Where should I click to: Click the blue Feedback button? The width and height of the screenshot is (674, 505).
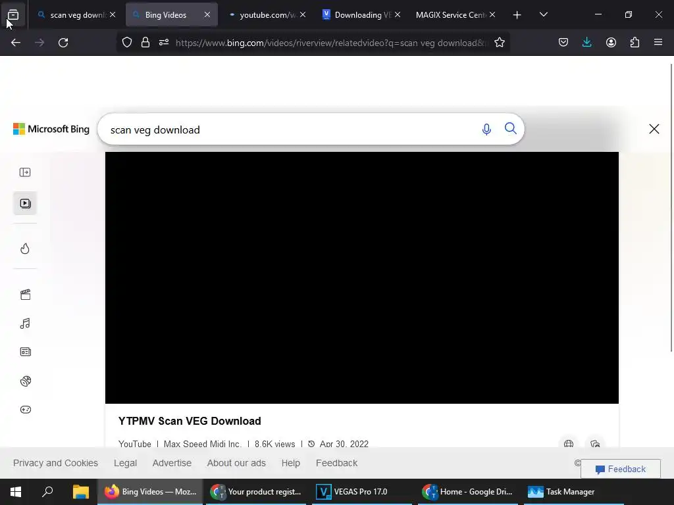click(x=620, y=469)
